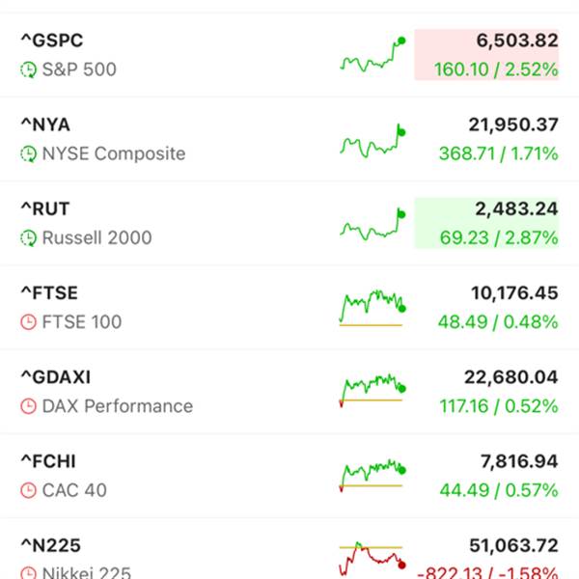Click the red clock icon beside FTSE 100
This screenshot has width=579, height=579.
tap(29, 322)
